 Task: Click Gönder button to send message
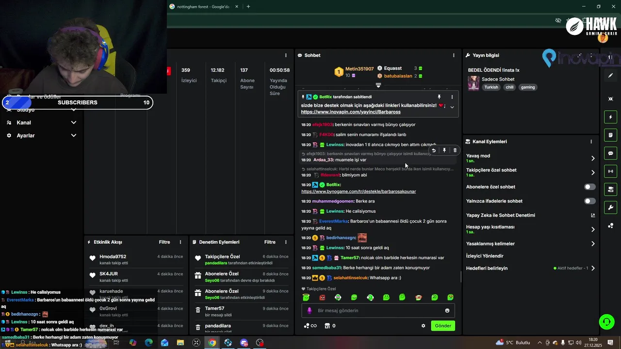pos(443,326)
